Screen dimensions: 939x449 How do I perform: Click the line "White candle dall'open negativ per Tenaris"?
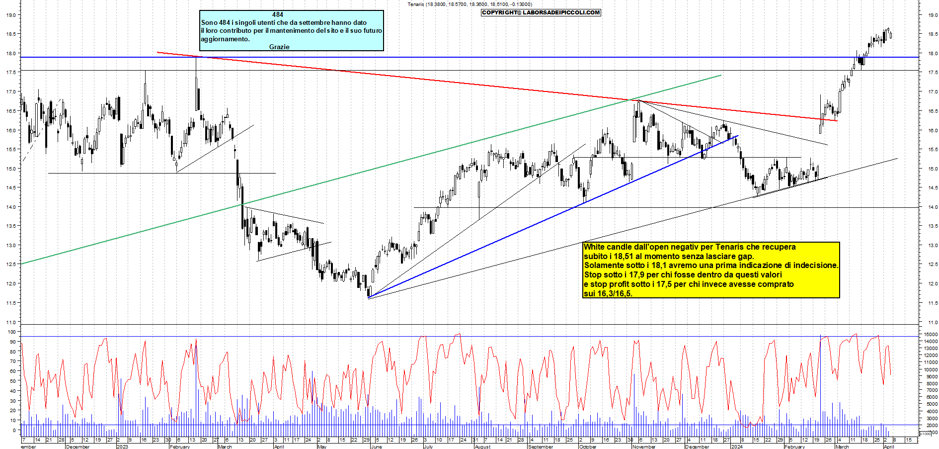(x=690, y=247)
